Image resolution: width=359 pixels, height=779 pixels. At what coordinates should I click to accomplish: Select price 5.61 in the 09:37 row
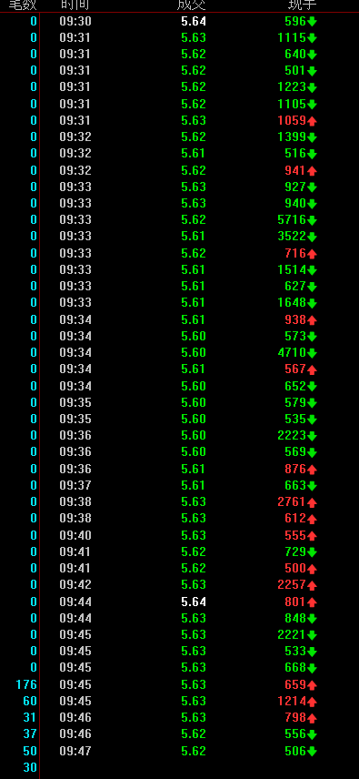(x=194, y=485)
